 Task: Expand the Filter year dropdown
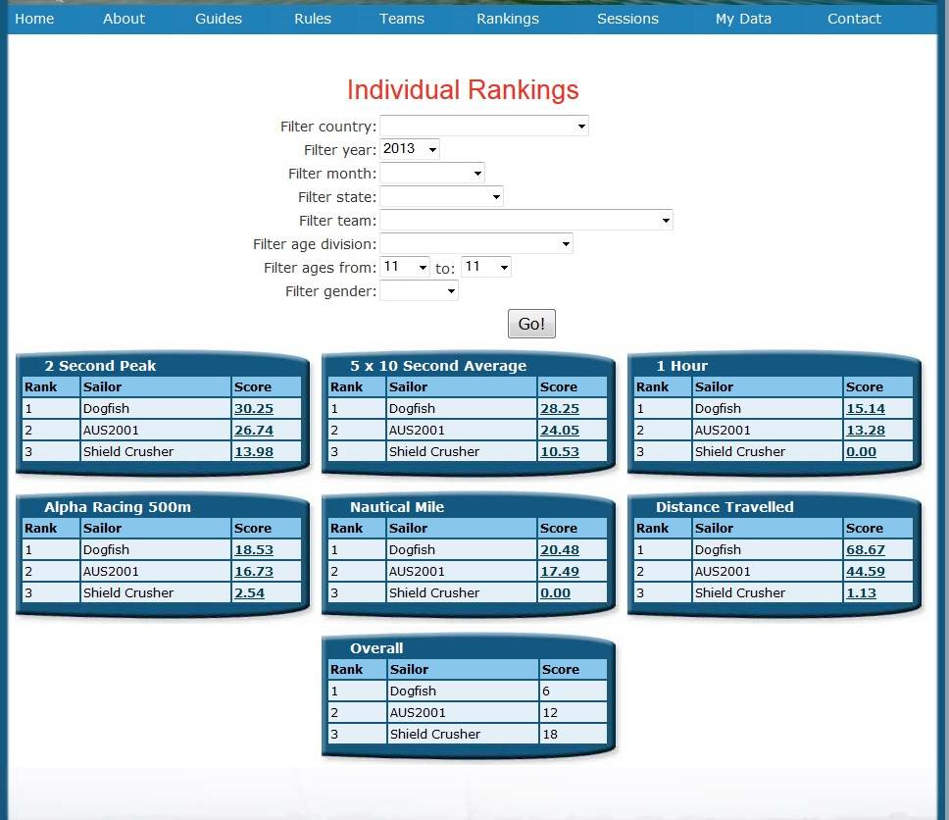click(x=410, y=150)
